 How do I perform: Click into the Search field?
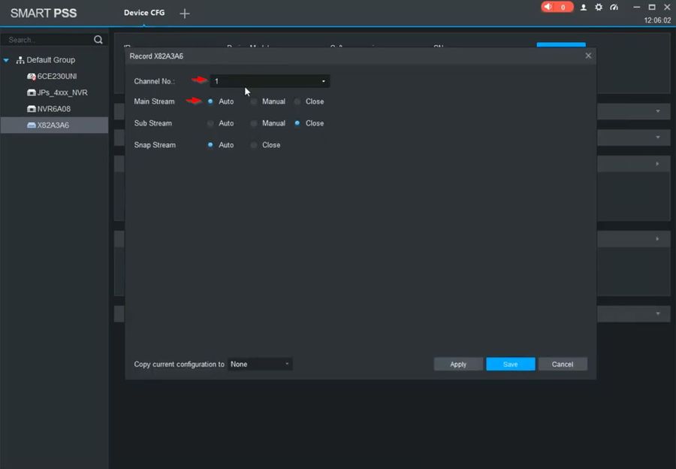[45, 40]
